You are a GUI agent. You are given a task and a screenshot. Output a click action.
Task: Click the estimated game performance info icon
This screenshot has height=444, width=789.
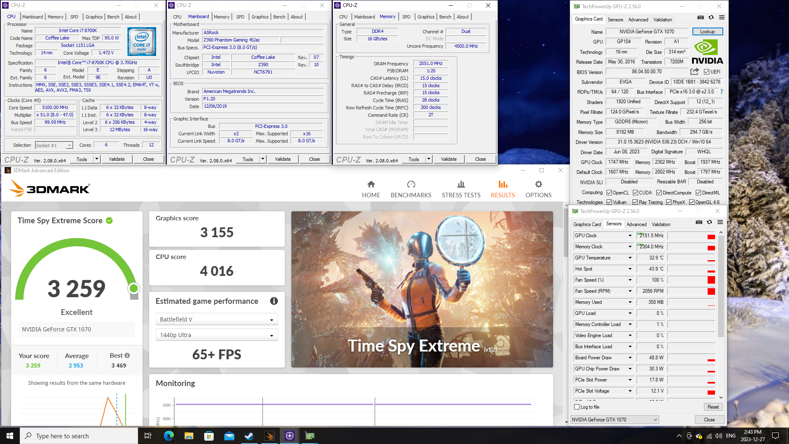coord(274,301)
